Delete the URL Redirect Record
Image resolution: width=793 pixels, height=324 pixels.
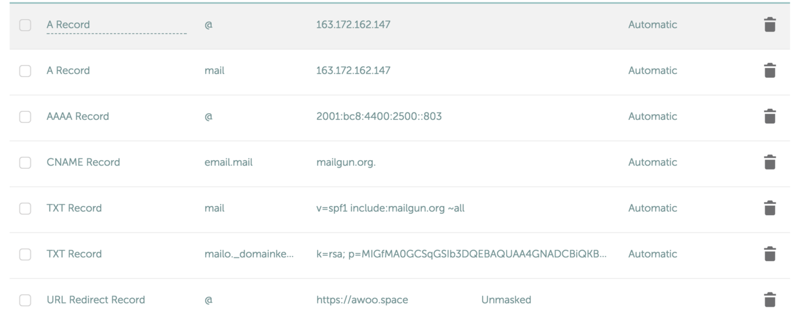769,300
